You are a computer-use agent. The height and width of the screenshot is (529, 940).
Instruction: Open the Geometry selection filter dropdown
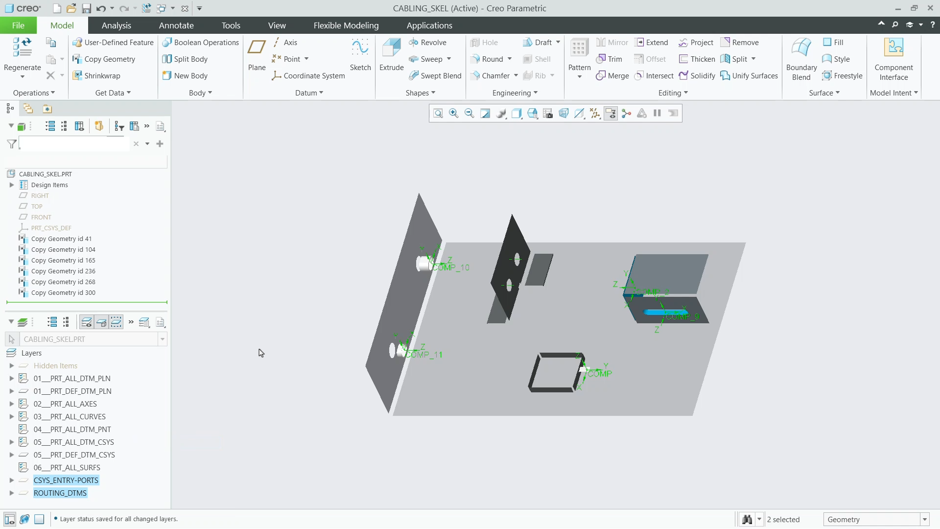925,520
